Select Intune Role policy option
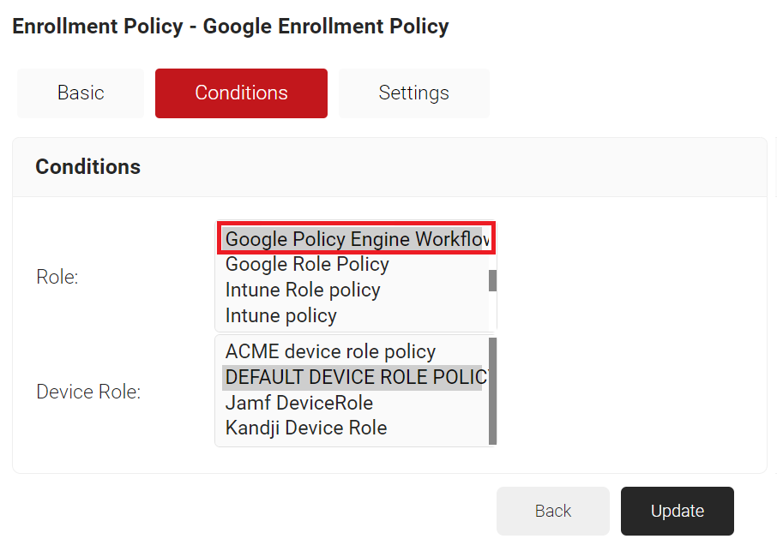Image resolution: width=777 pixels, height=551 pixels. point(303,290)
